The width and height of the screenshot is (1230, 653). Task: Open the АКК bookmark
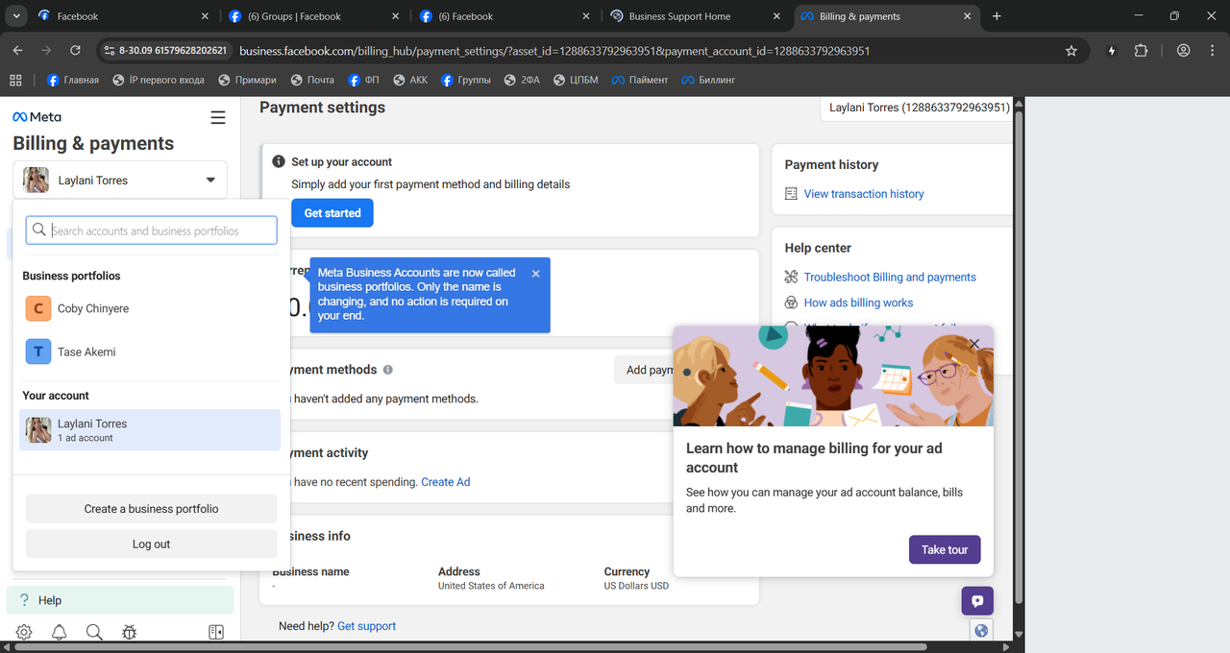409,80
